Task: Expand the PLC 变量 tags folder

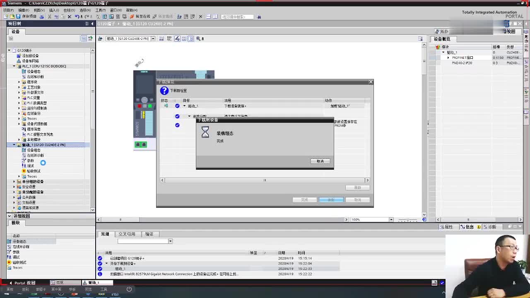Action: 19,98
